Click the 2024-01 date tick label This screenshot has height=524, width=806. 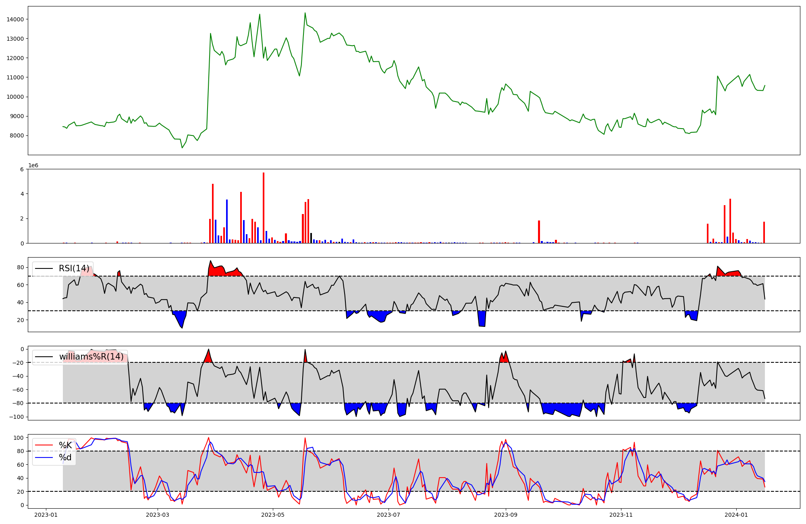point(736,515)
